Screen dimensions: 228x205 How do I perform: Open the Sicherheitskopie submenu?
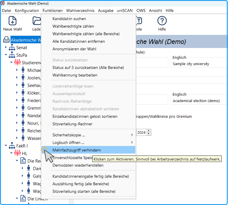93,135
